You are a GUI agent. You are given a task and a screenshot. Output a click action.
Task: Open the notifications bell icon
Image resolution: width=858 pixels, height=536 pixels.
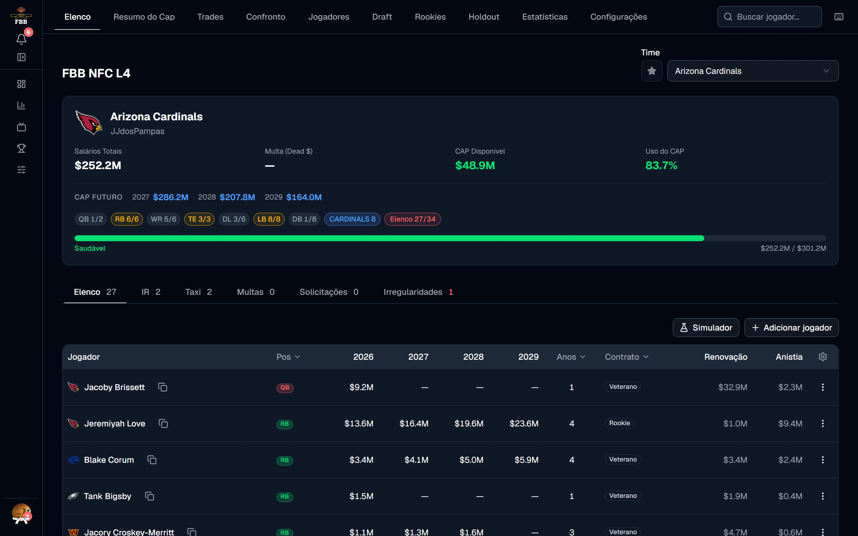[x=21, y=39]
